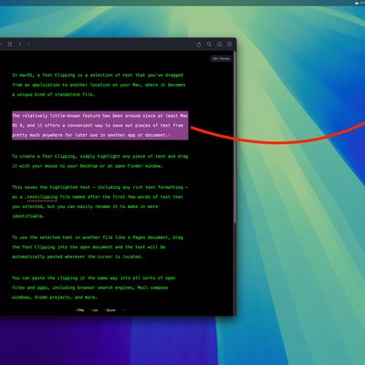365x365 pixels.
Task: Click line 'automatically pasted wherever the cursor is located.'
Action: [x=78, y=256]
